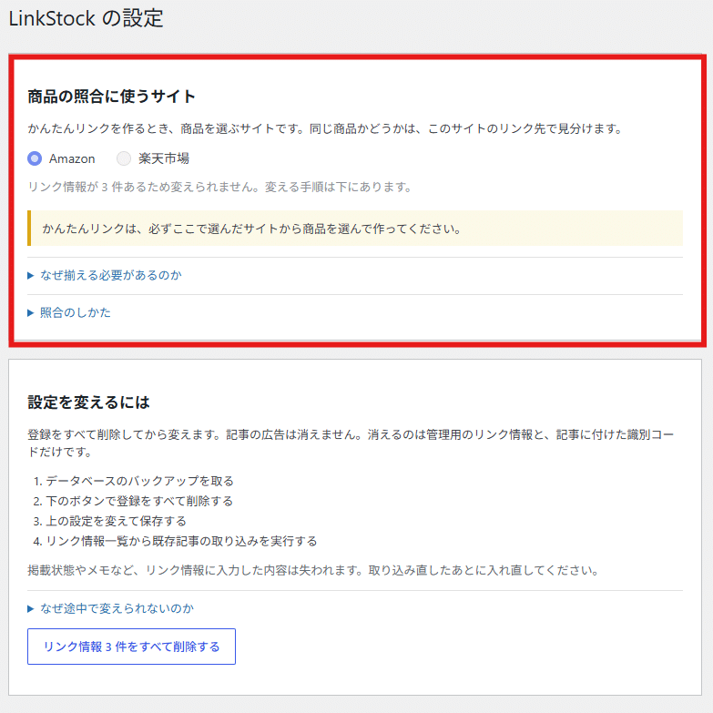Click リンク情報 3 件をすべて削除する button
The height and width of the screenshot is (713, 713).
(x=131, y=647)
